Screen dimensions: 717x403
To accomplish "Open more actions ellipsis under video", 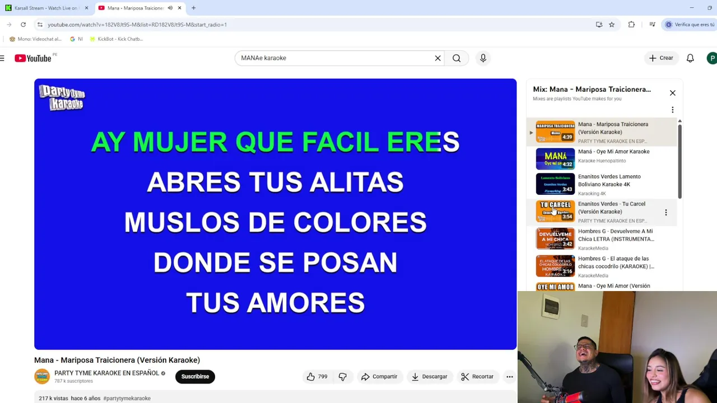I will point(510,377).
